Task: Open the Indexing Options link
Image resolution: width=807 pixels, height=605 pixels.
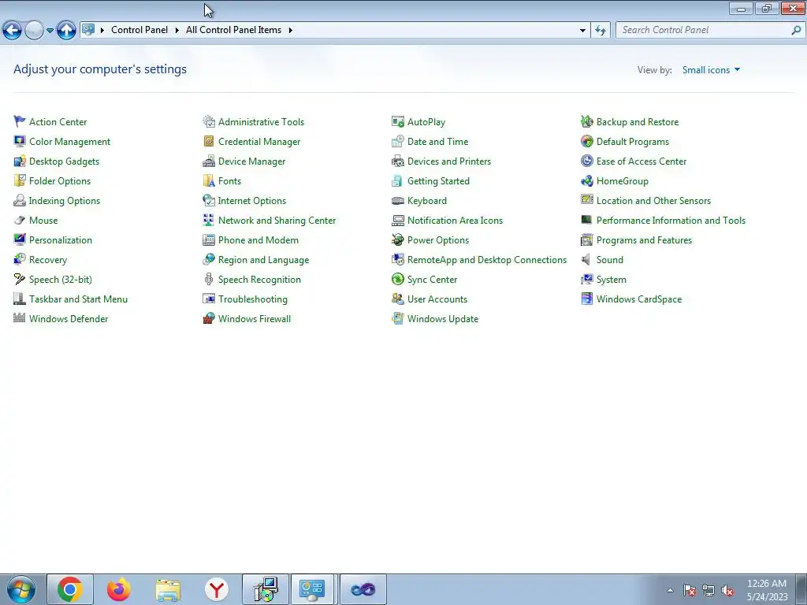Action: (x=65, y=201)
